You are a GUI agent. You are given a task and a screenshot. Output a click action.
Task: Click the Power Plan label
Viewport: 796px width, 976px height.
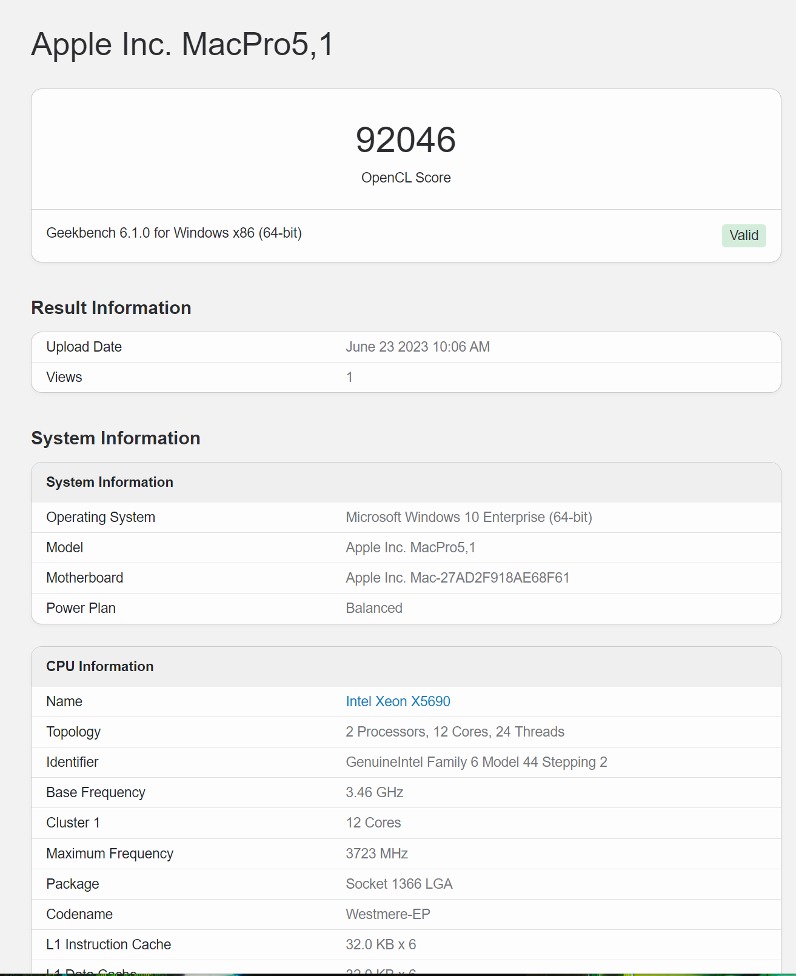pos(81,608)
